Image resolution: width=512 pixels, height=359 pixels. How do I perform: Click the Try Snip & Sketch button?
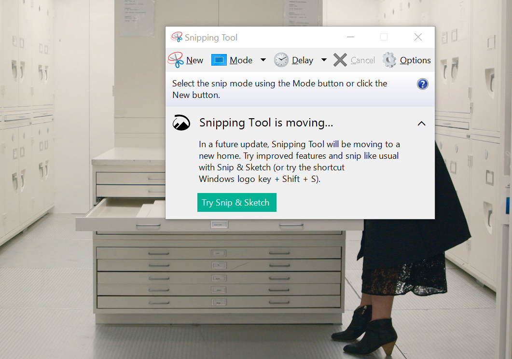tap(237, 202)
